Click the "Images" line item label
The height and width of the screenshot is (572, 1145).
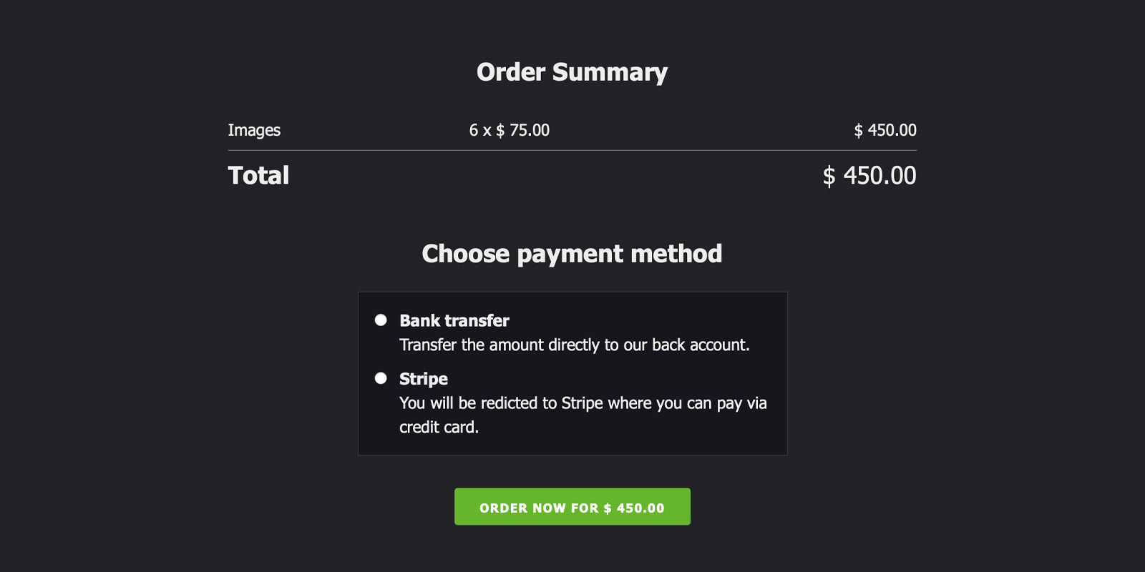[x=254, y=130]
